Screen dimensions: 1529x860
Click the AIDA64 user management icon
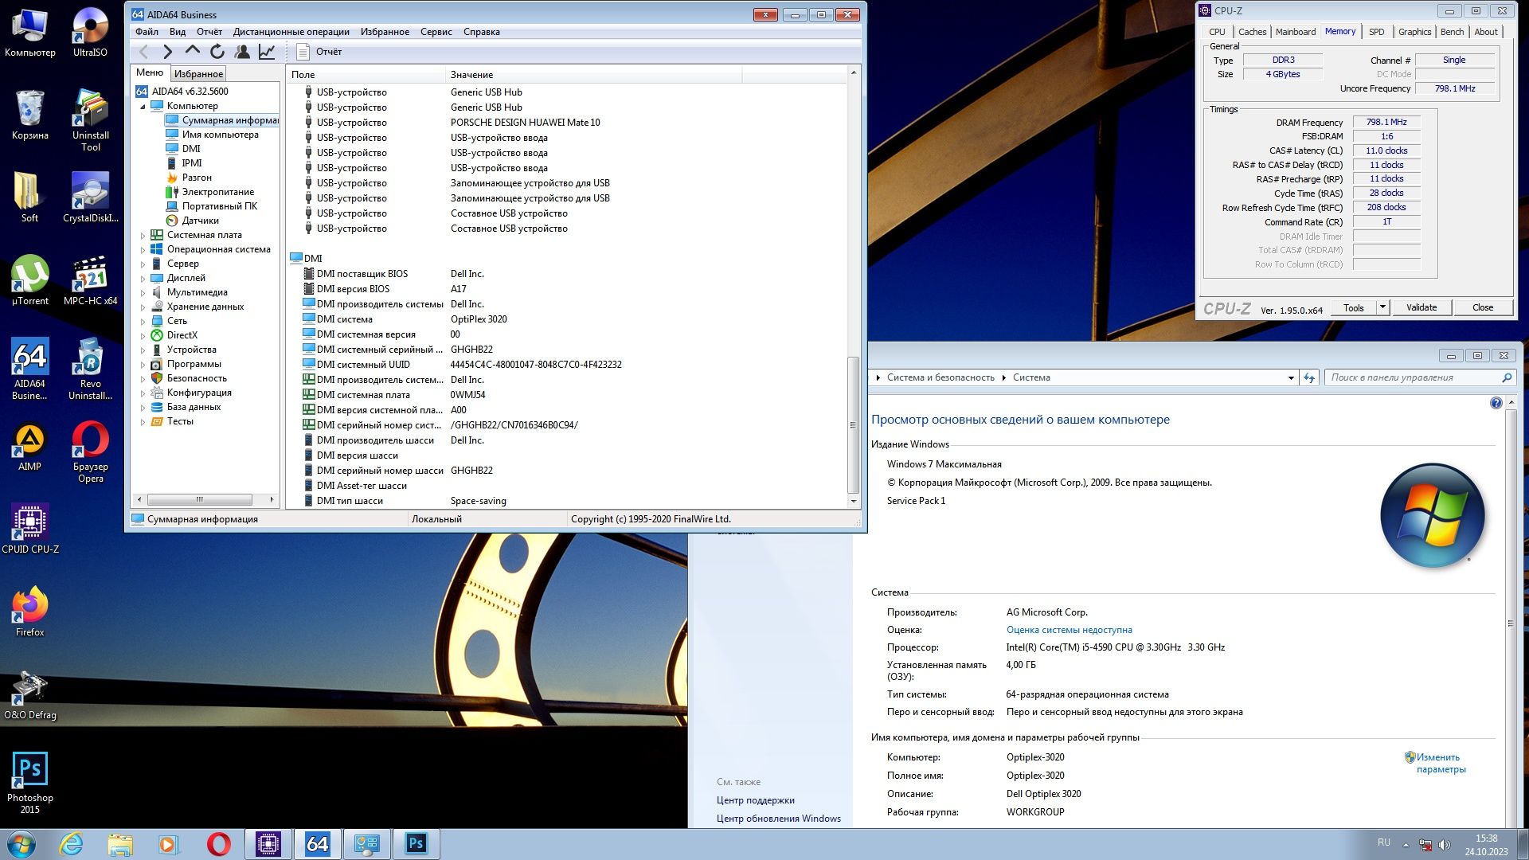242,52
